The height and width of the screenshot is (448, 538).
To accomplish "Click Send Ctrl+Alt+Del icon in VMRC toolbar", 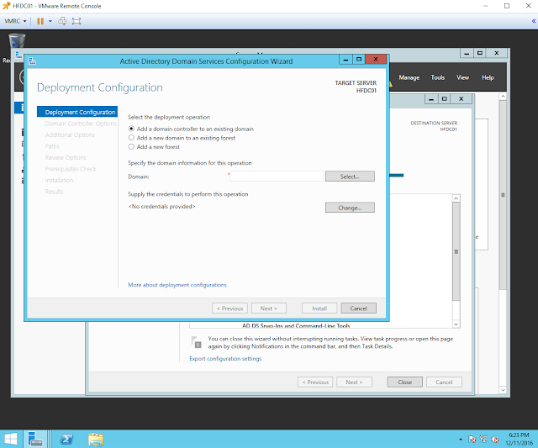I will pos(62,21).
